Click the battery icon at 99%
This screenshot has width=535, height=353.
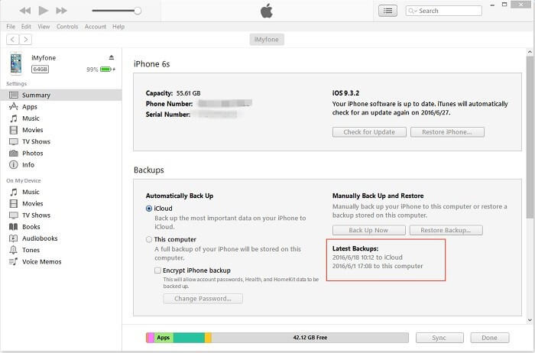(x=106, y=70)
